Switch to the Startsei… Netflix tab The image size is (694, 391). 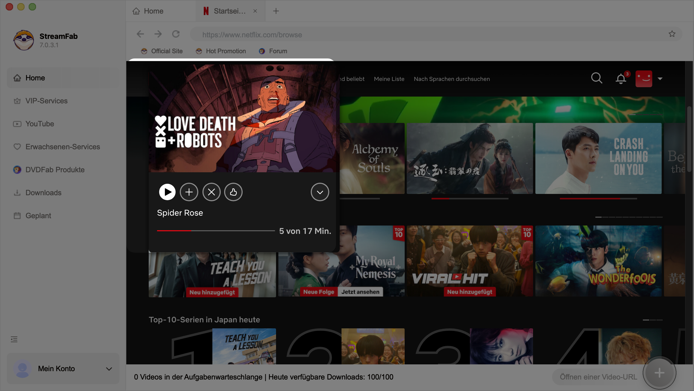click(x=230, y=11)
